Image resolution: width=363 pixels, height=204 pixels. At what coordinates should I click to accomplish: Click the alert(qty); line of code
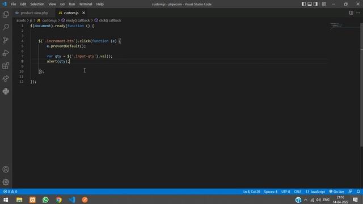point(58,61)
